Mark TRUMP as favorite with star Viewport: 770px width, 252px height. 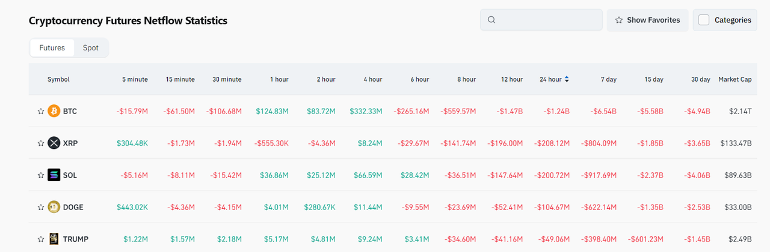(41, 239)
